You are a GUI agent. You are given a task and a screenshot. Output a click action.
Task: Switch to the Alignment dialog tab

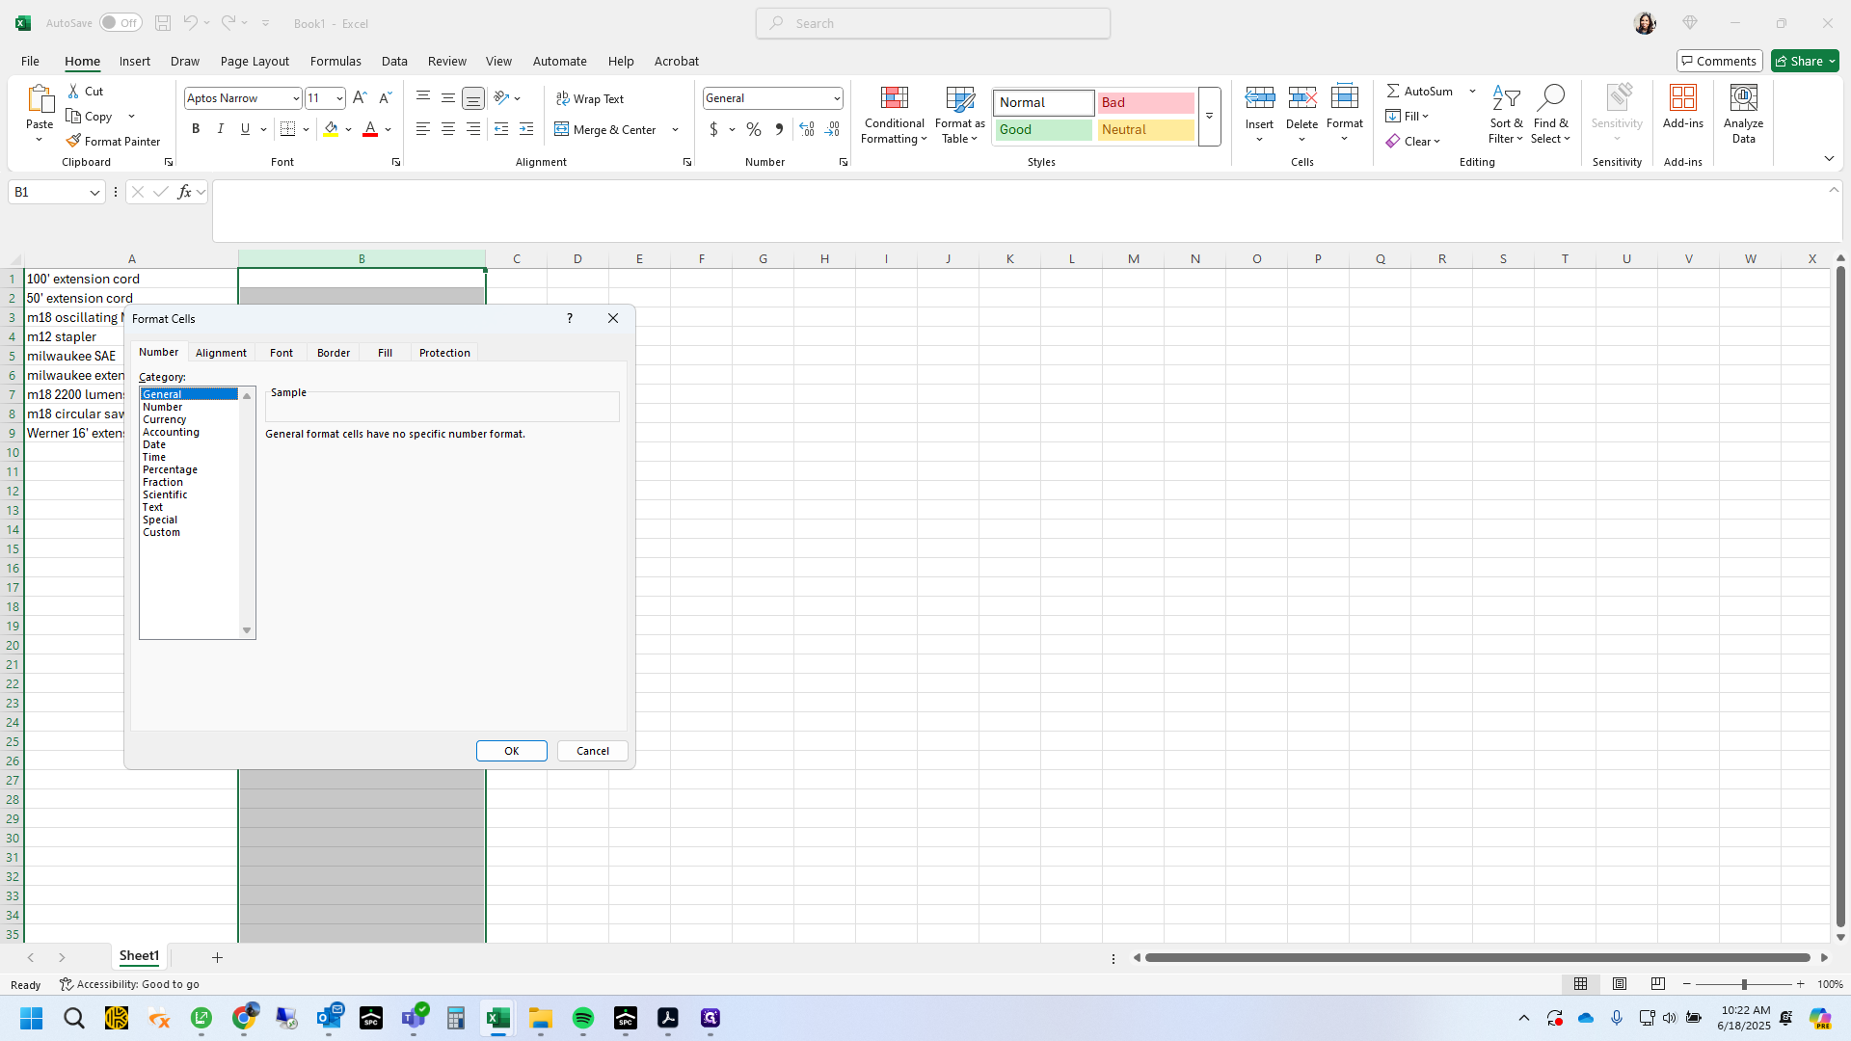tap(221, 353)
